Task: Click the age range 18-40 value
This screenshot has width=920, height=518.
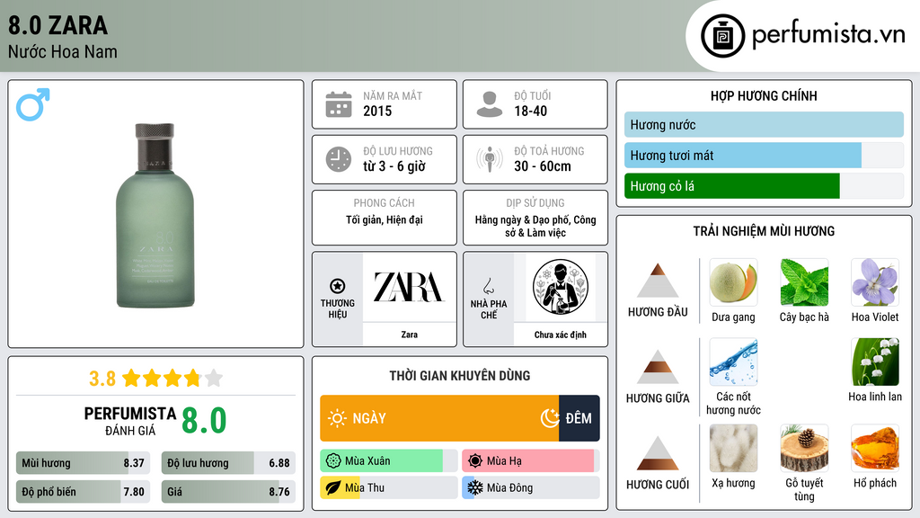Action: click(530, 111)
